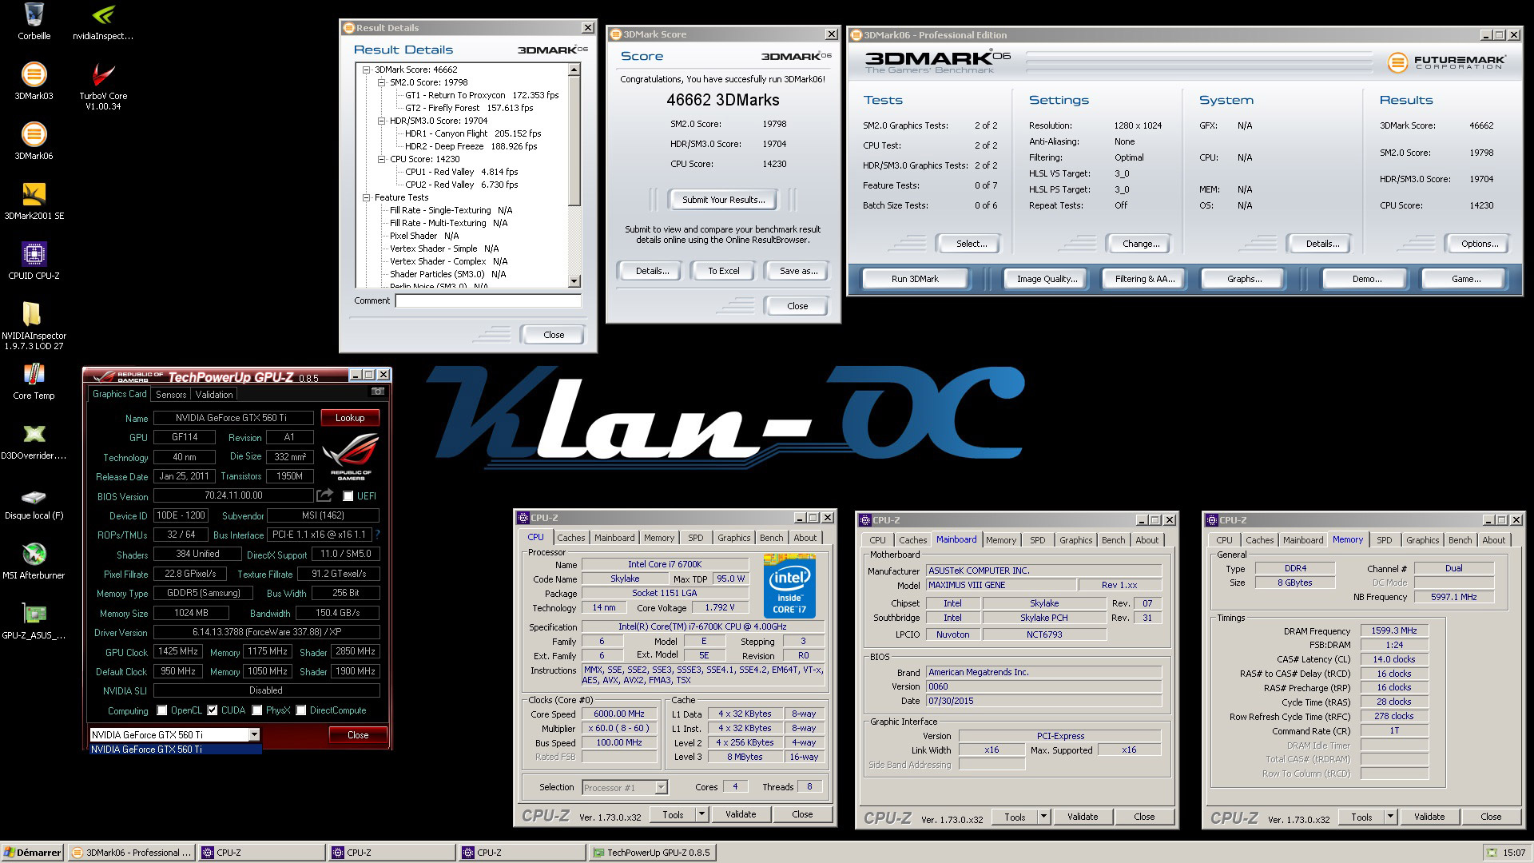Image resolution: width=1534 pixels, height=863 pixels.
Task: Select the NVIDIAInspector 1.9.7.3 folder icon
Action: coord(34,325)
